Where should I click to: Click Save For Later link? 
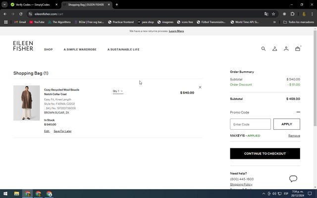[x=62, y=131]
